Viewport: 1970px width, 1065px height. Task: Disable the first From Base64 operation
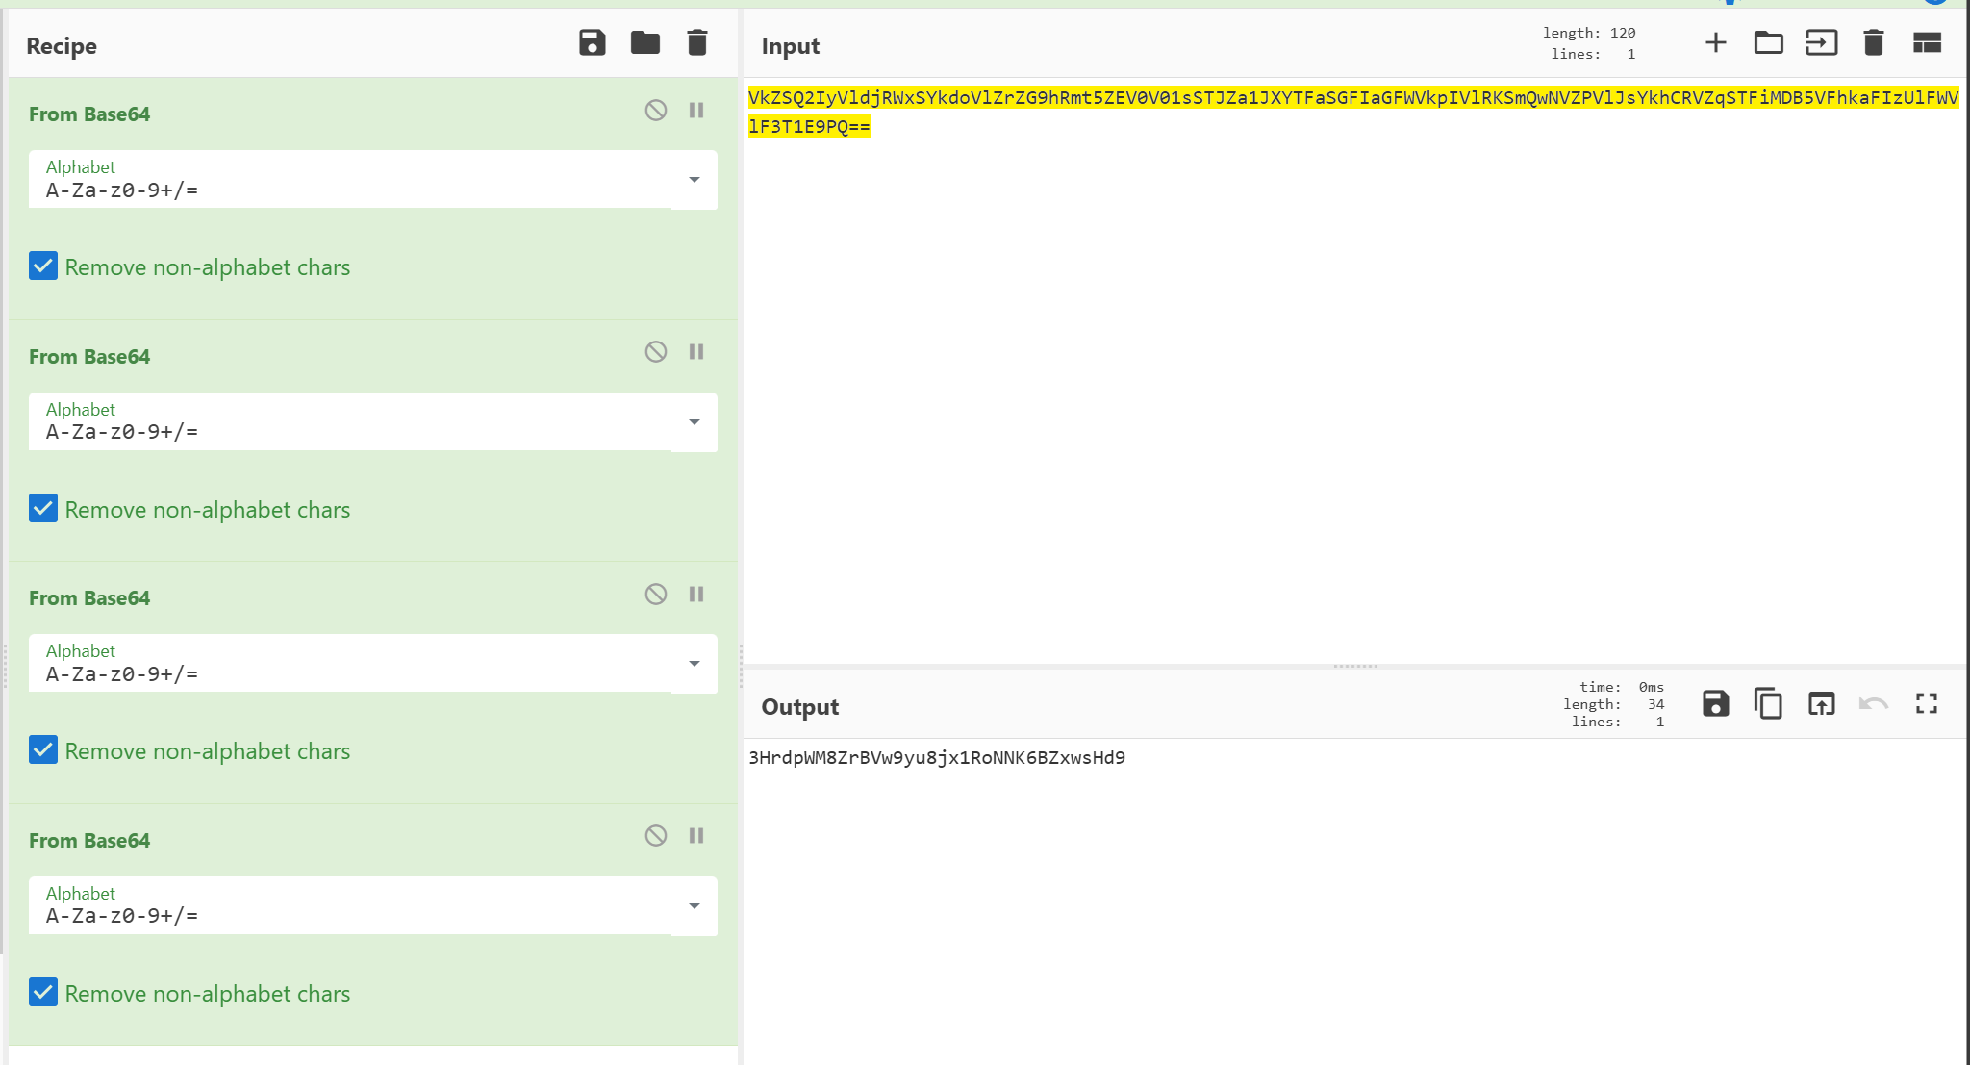[x=656, y=111]
